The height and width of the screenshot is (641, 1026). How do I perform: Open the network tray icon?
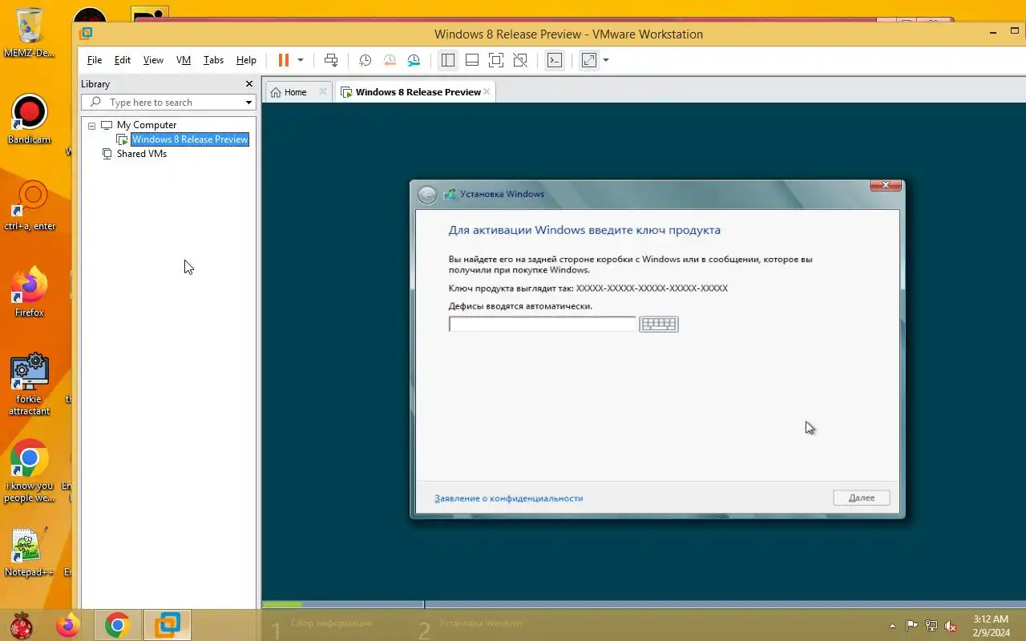click(931, 626)
